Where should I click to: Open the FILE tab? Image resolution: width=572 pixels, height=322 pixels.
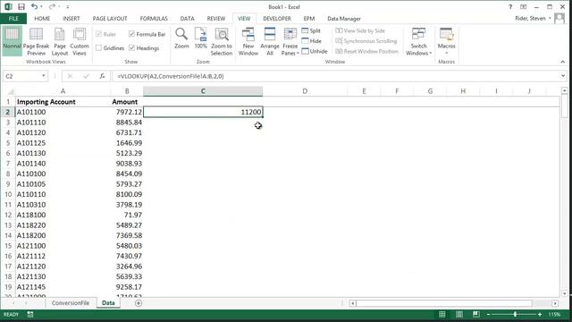13,18
